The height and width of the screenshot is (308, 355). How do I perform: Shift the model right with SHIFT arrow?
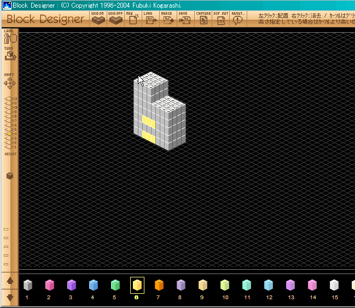[x=14, y=83]
